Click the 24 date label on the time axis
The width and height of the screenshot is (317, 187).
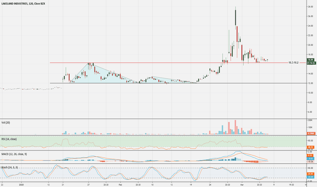[x=210, y=185]
